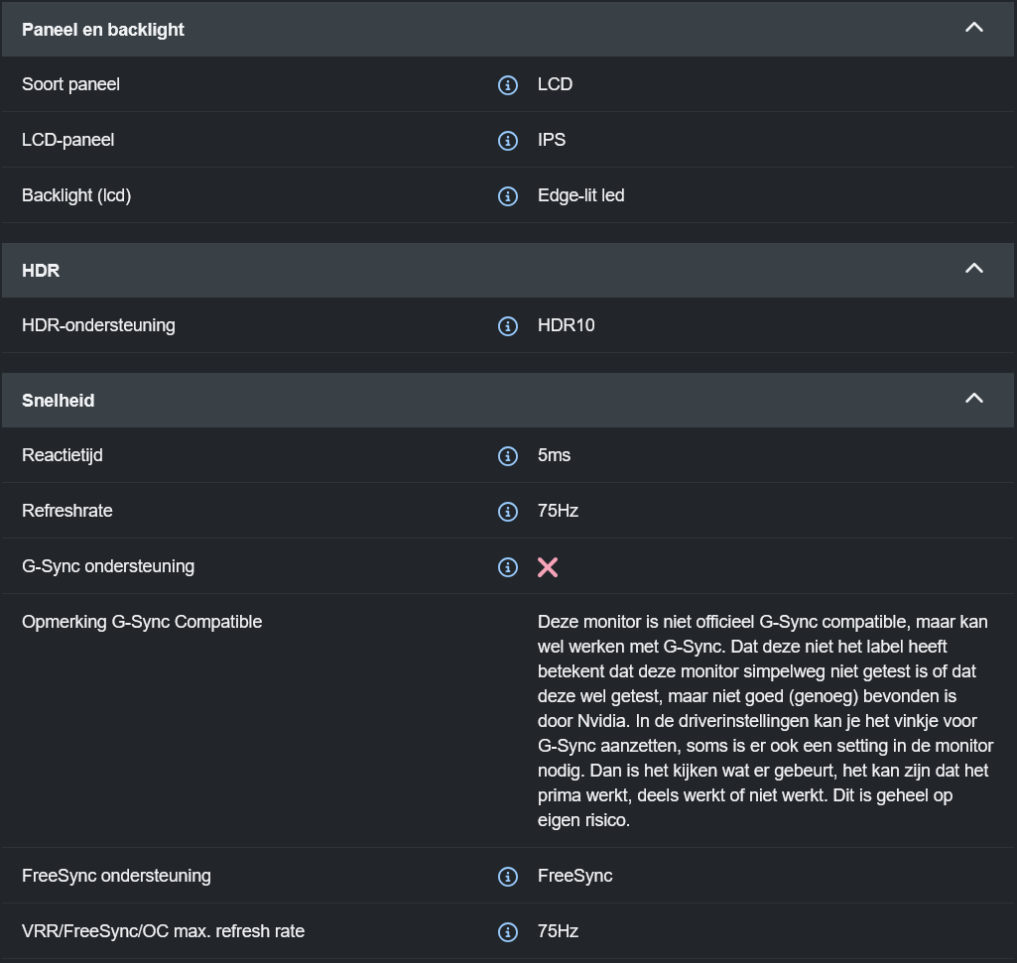Show info about Refreshrate
This screenshot has width=1017, height=963.
point(507,512)
